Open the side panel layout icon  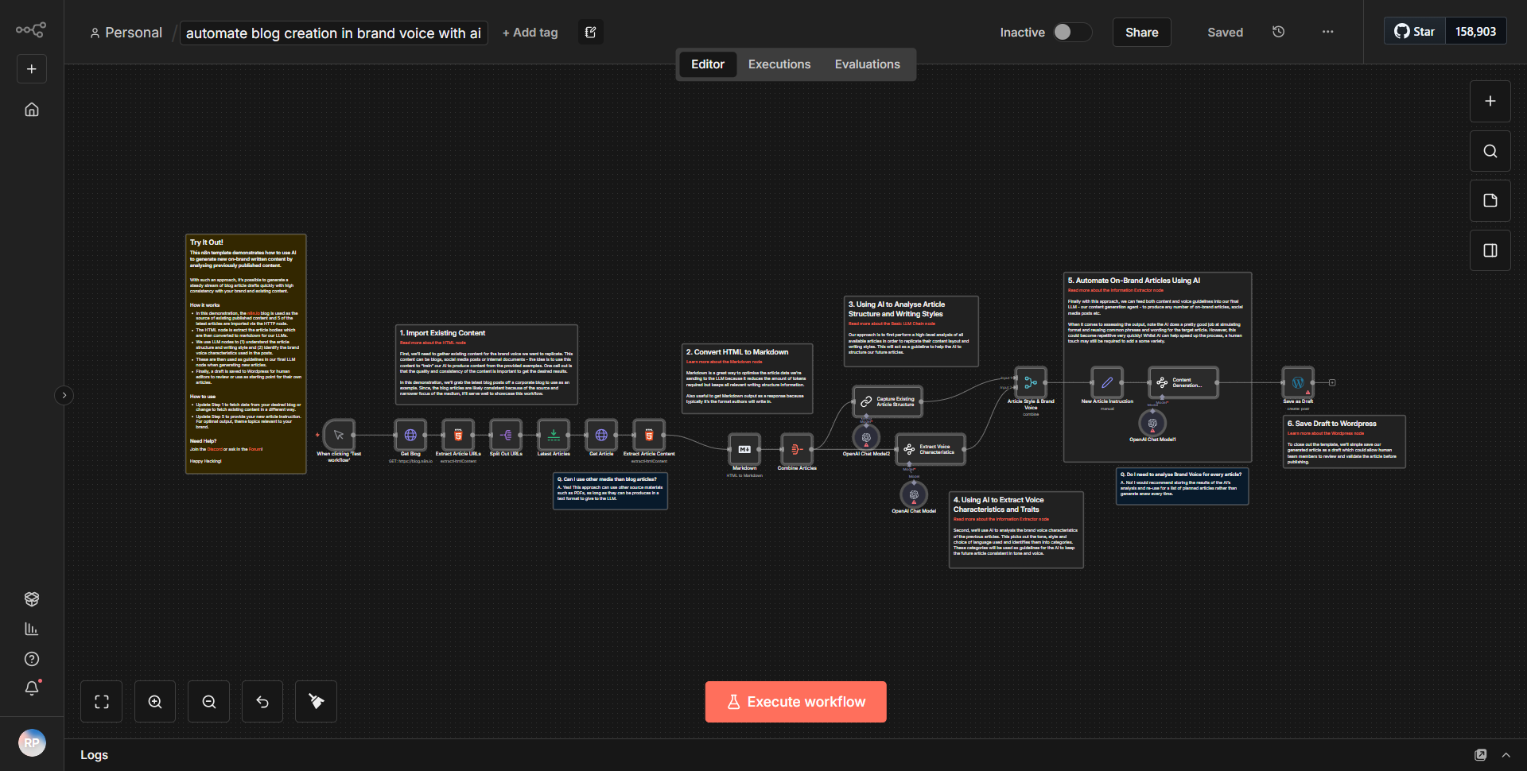tap(1490, 250)
